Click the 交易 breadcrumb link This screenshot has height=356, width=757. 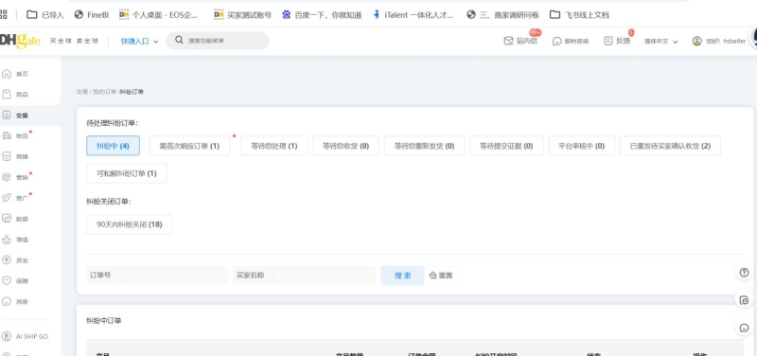(x=82, y=92)
